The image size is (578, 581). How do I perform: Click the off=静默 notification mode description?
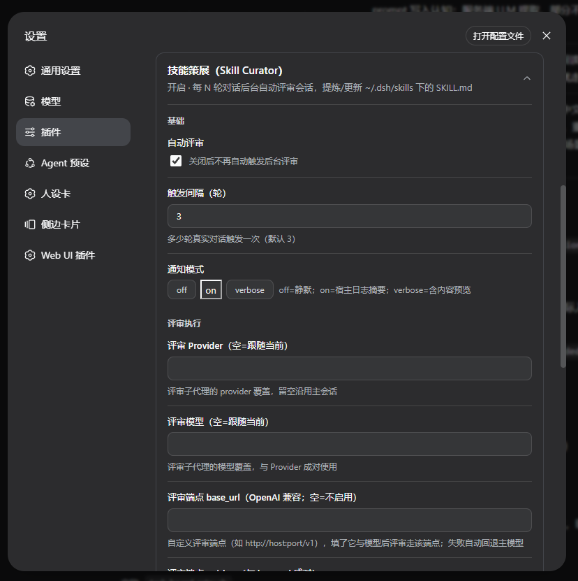pos(375,290)
